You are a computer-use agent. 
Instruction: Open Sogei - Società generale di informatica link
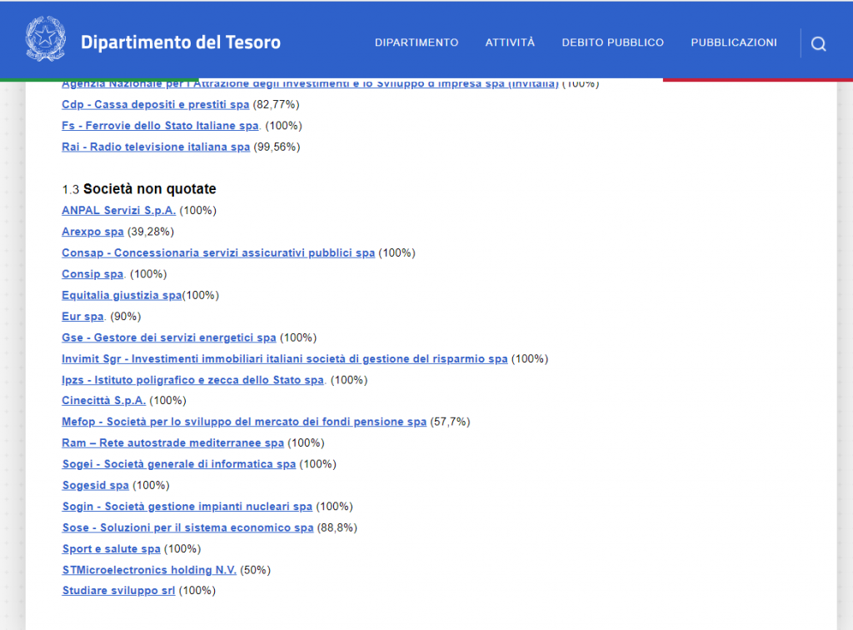pos(179,464)
